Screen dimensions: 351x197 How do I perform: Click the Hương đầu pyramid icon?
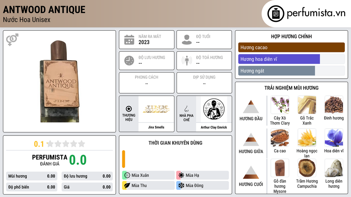[251, 107]
